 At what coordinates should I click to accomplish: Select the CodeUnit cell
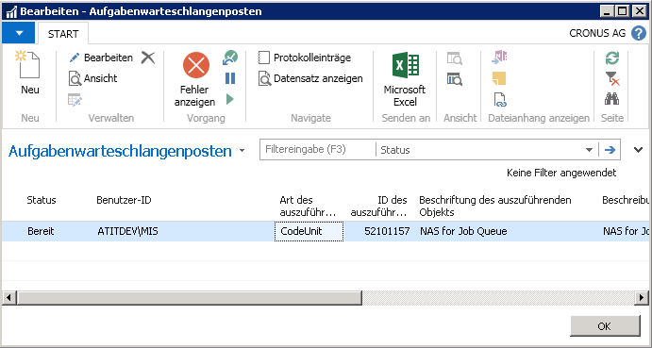tap(309, 232)
